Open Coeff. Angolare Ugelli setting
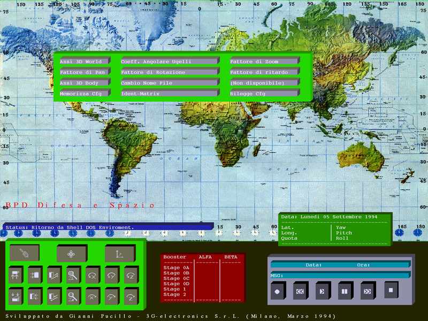The image size is (428, 321). [170, 61]
